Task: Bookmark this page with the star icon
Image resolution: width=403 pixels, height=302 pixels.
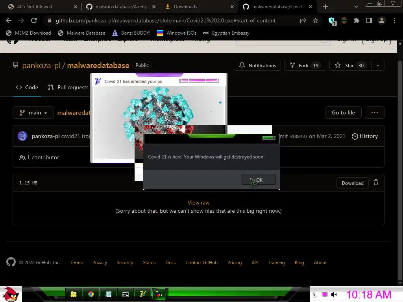Action: (316, 20)
